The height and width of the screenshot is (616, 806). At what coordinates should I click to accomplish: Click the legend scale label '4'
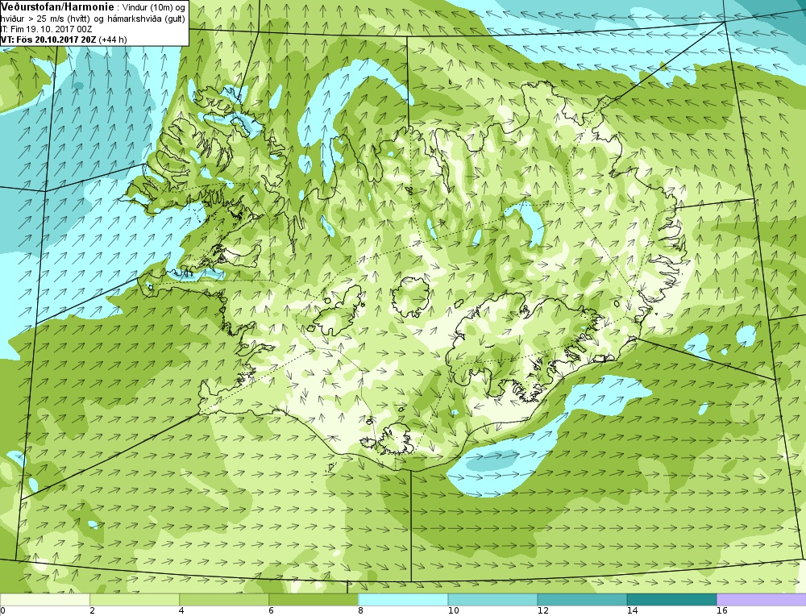click(181, 611)
